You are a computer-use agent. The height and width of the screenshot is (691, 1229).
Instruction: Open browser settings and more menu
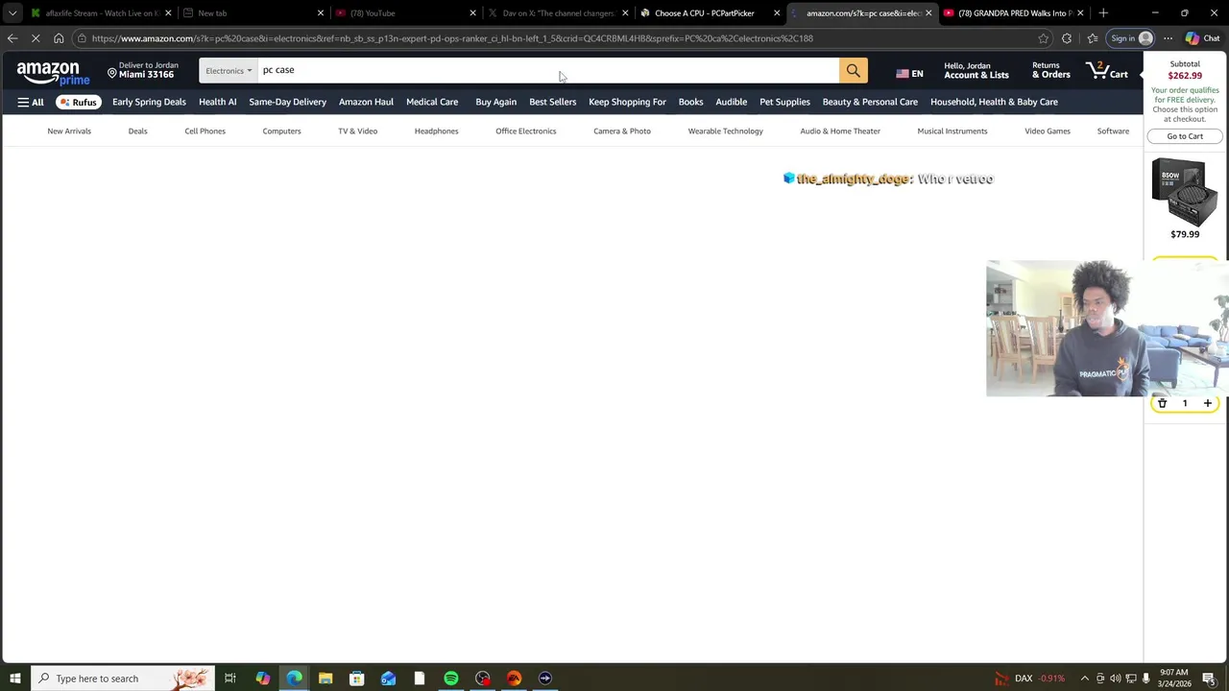point(1168,38)
